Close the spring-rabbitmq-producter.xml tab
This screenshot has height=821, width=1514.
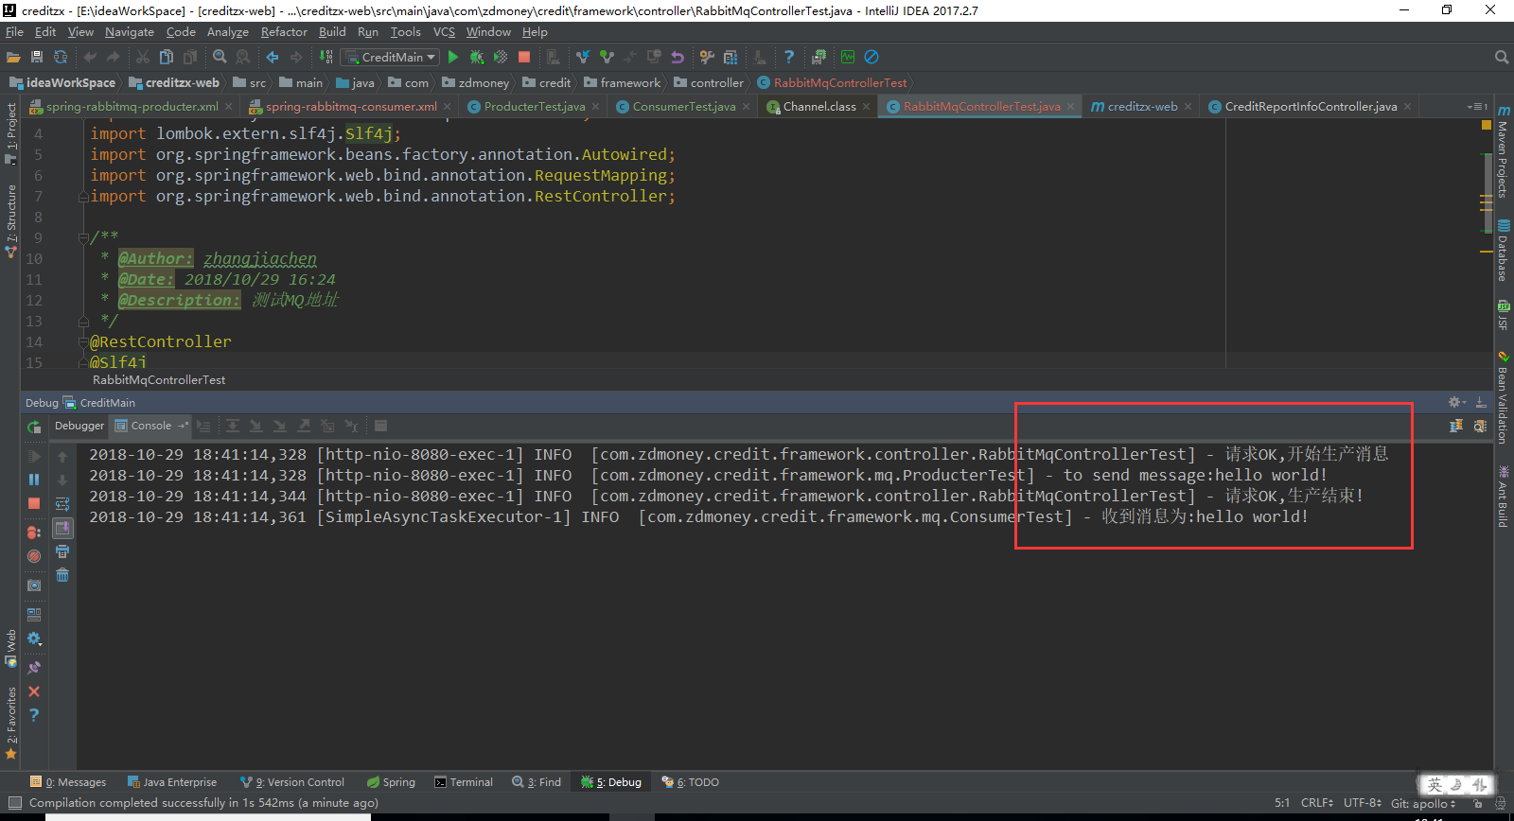[228, 107]
